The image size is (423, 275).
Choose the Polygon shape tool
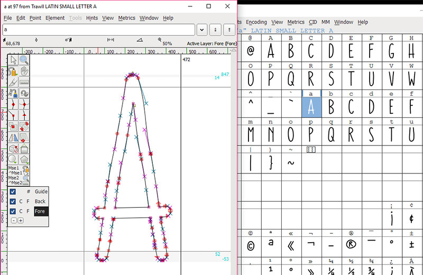click(x=24, y=159)
